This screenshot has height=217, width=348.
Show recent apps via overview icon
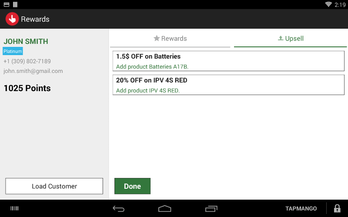pos(211,209)
